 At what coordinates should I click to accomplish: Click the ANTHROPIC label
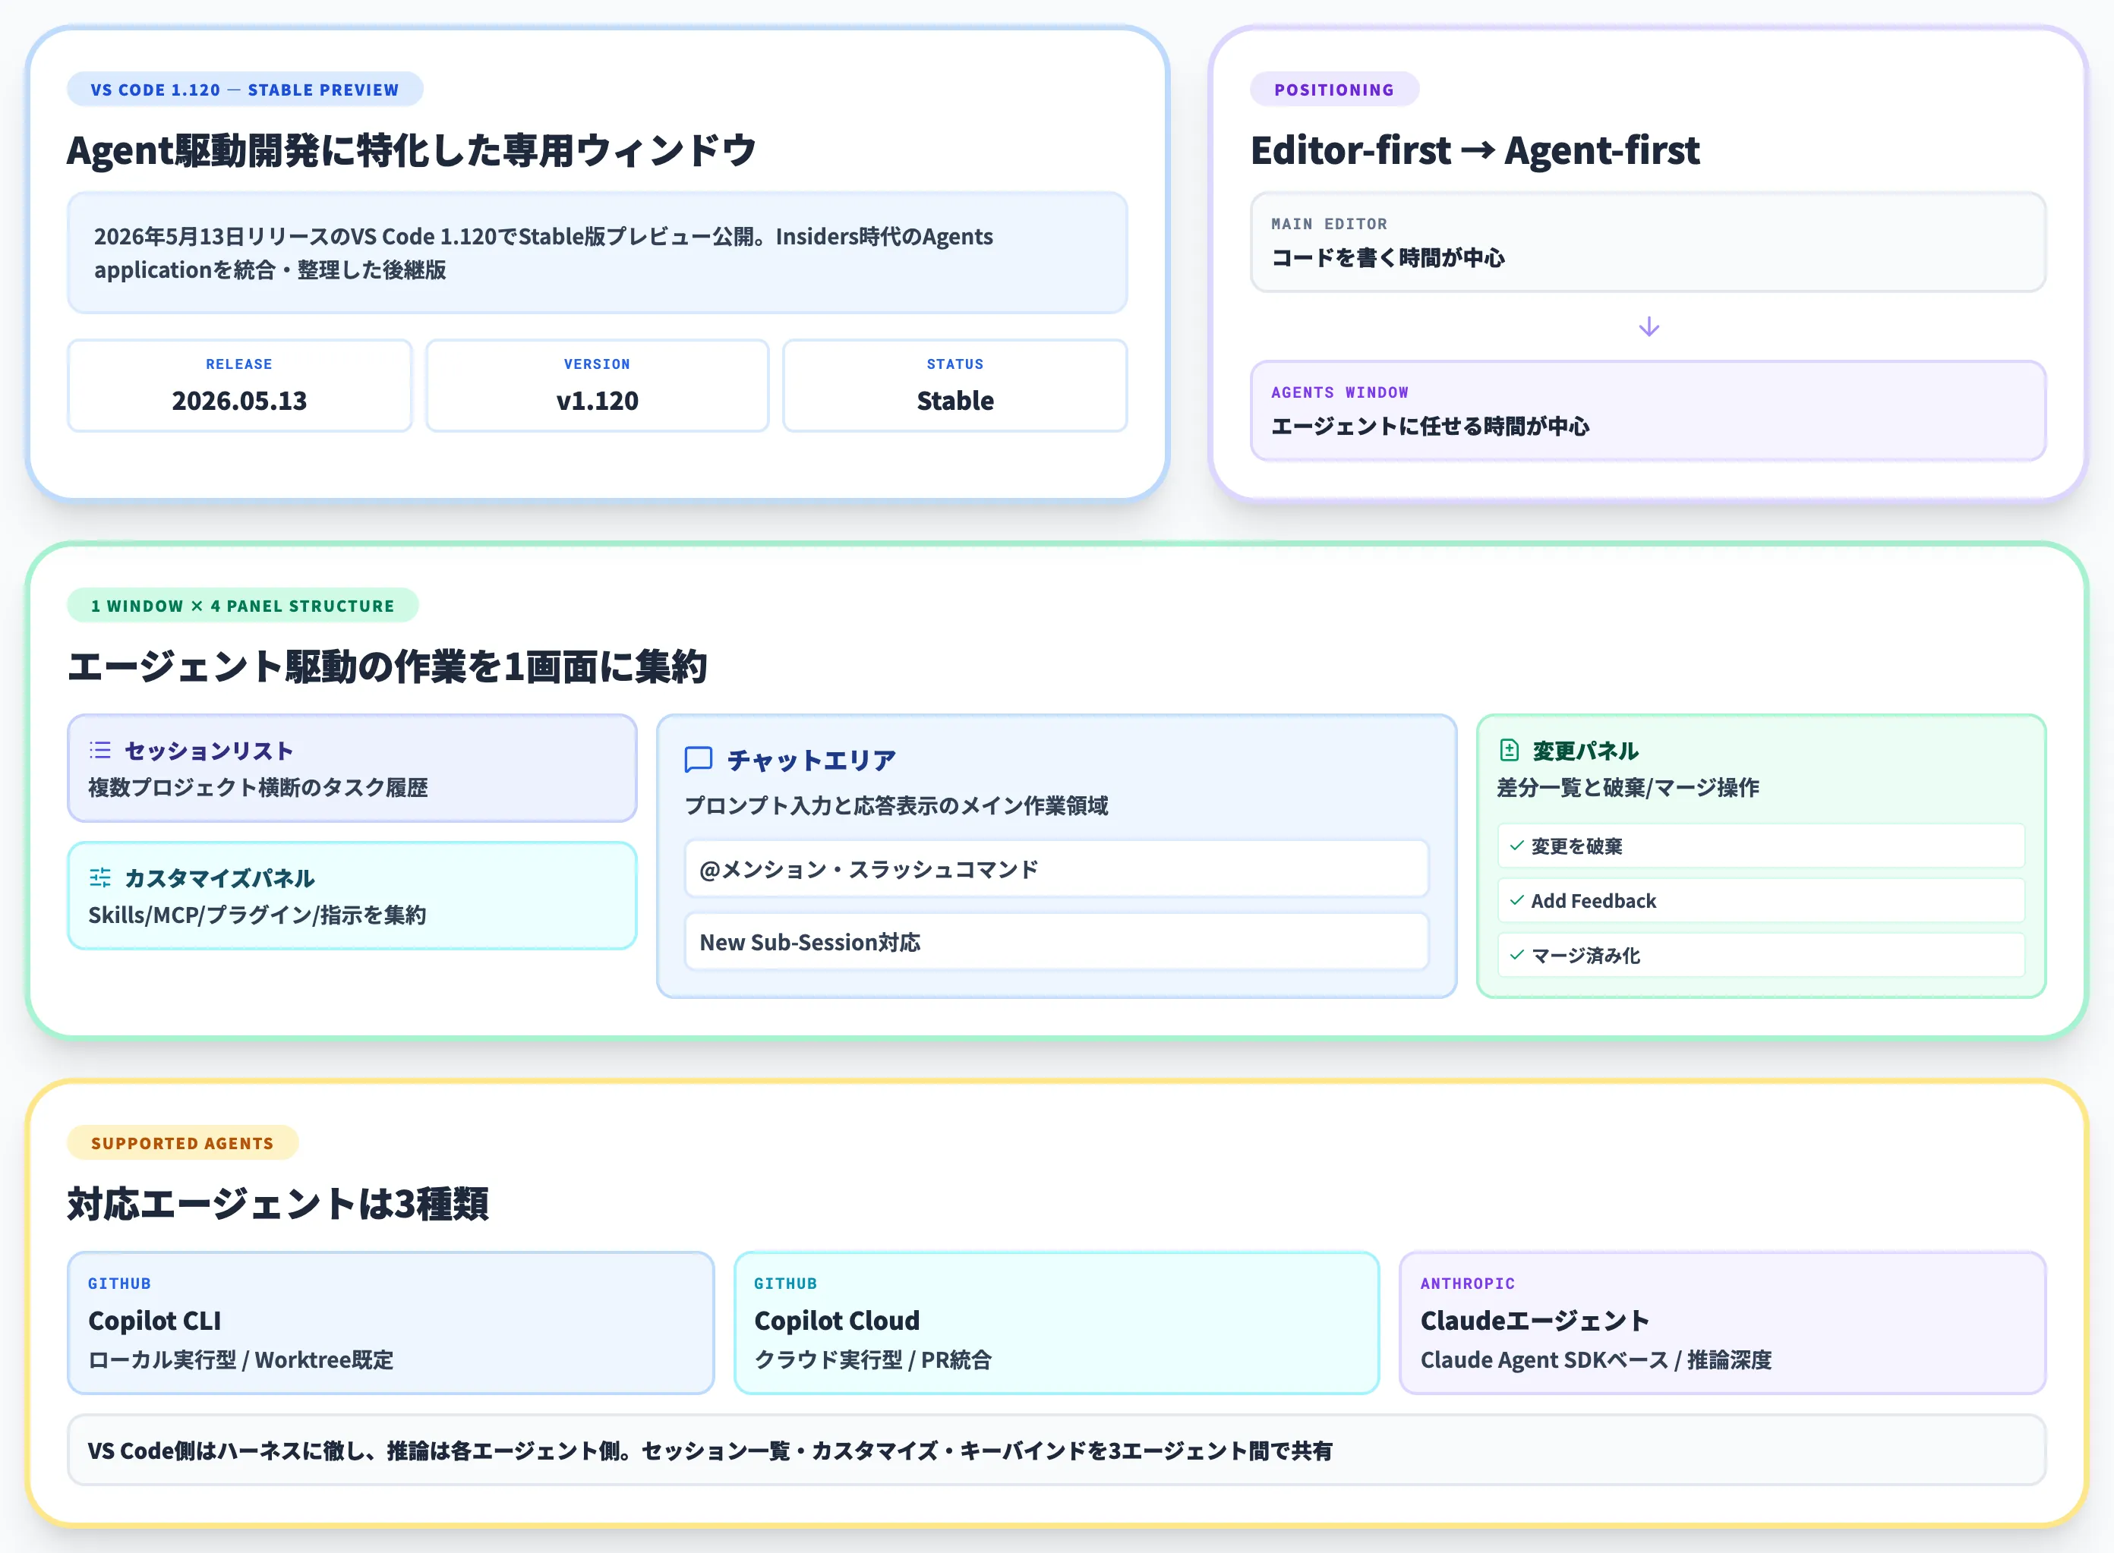pos(1467,1284)
